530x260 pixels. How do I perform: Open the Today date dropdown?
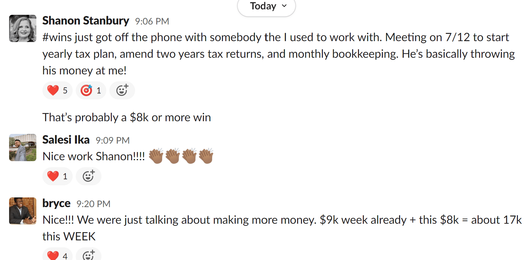pyautogui.click(x=266, y=6)
